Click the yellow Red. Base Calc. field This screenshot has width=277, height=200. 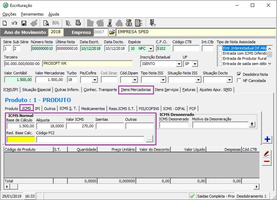20,139
